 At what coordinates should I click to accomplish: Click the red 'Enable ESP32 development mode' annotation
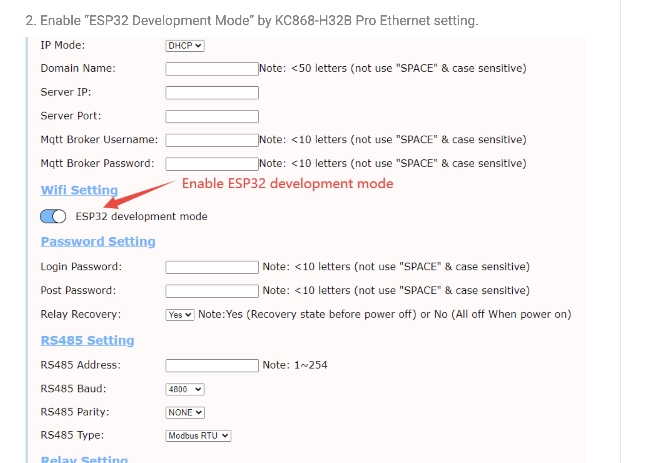tap(287, 184)
